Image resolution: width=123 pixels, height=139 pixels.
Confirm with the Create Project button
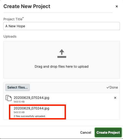click(x=108, y=133)
